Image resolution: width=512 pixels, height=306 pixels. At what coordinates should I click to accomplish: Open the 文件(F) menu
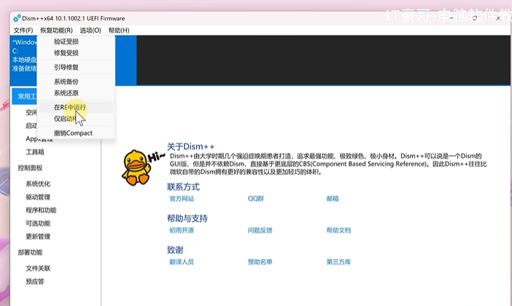coord(23,31)
